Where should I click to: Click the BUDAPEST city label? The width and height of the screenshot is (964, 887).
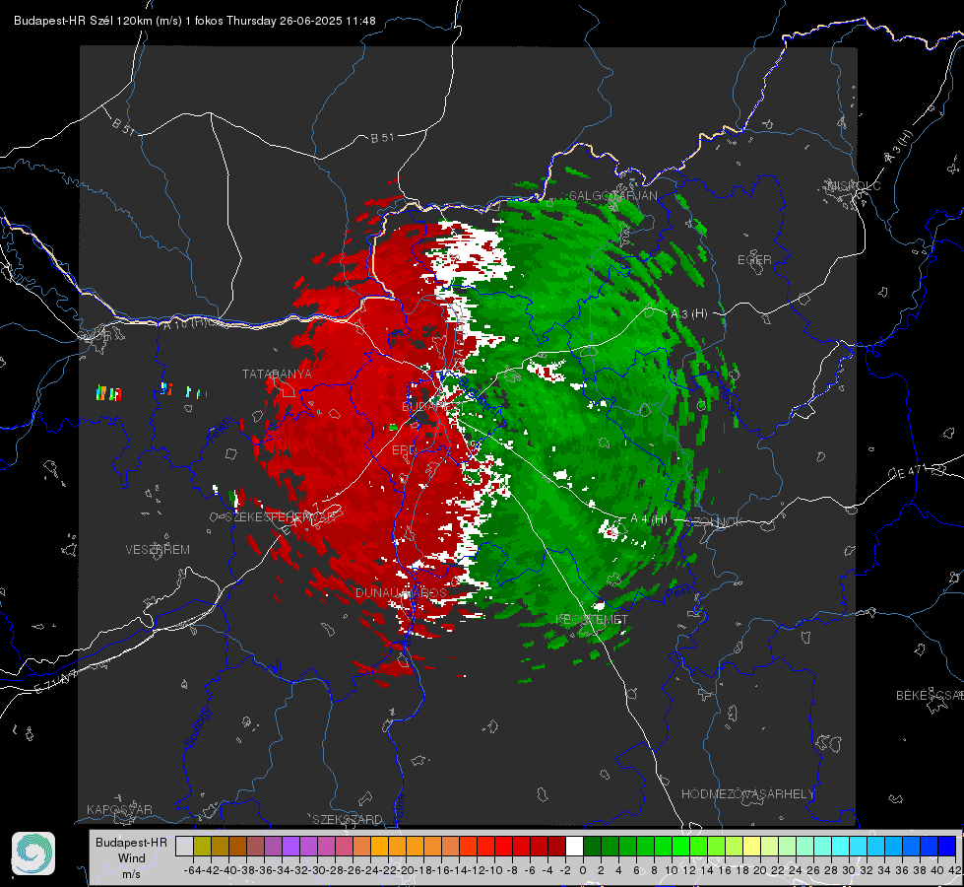[x=433, y=407]
